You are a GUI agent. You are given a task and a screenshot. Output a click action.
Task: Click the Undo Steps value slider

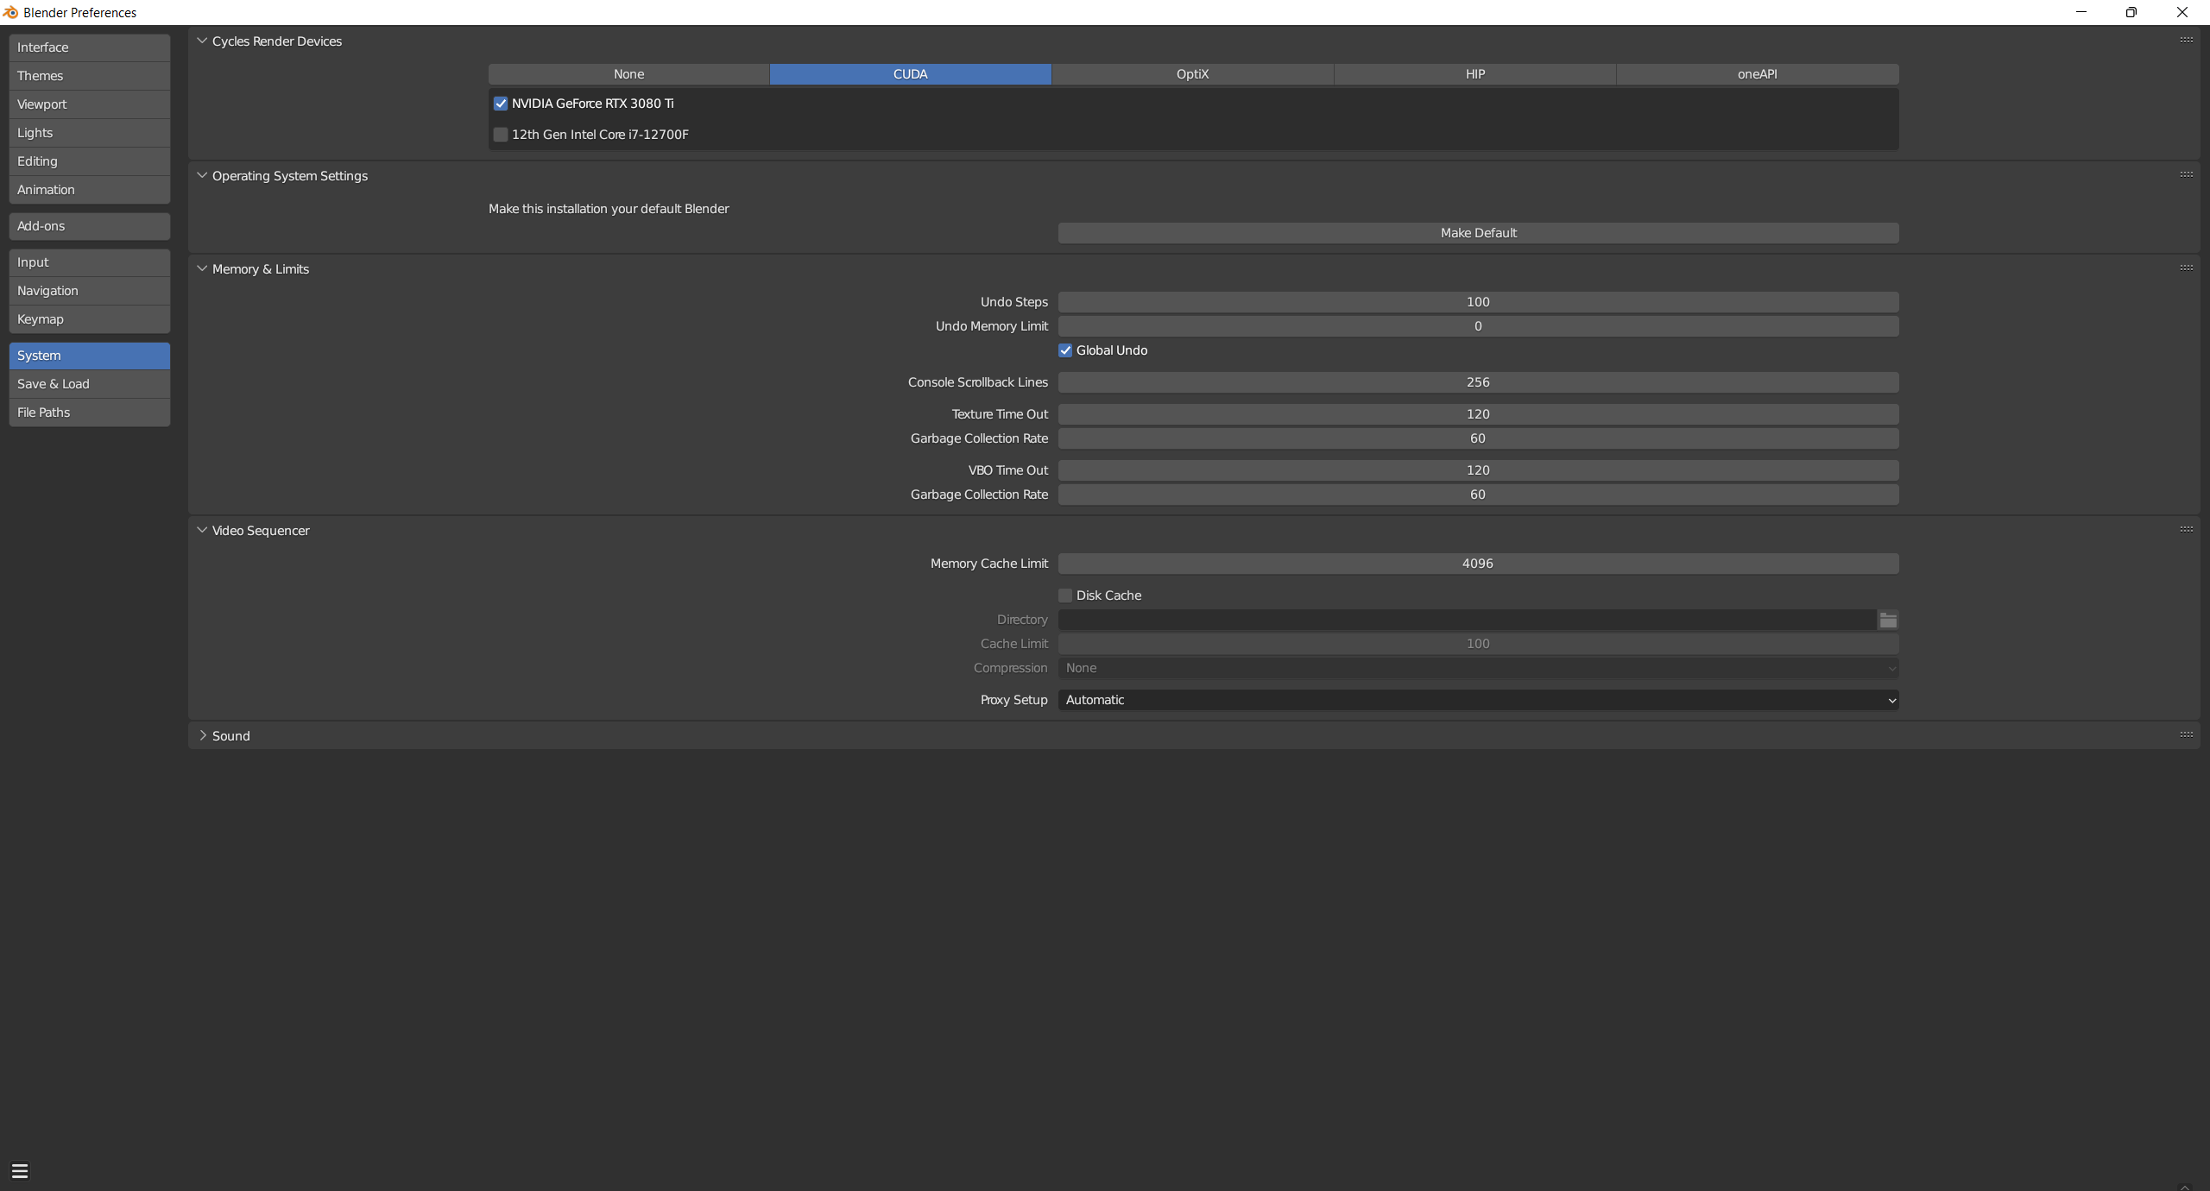pyautogui.click(x=1478, y=302)
